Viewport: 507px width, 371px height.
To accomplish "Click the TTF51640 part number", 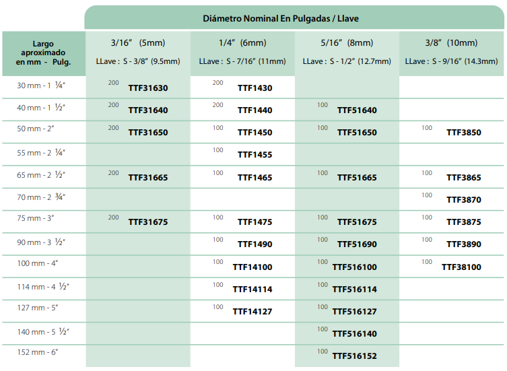I will [357, 110].
